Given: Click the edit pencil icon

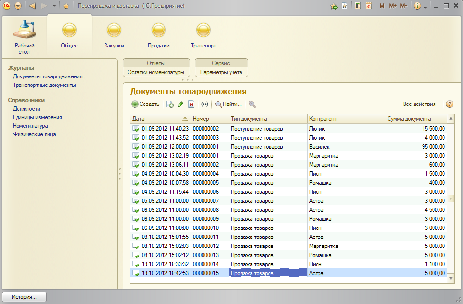Looking at the screenshot, I should click(181, 104).
